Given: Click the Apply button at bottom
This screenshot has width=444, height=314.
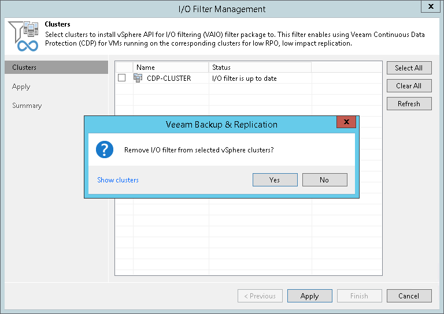Looking at the screenshot, I should point(310,296).
